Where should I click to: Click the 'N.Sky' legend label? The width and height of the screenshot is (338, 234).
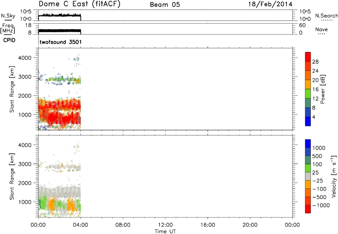8,16
